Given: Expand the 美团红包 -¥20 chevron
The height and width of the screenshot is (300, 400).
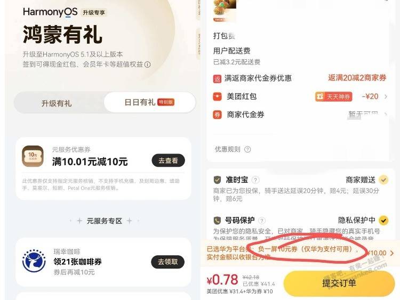Looking at the screenshot, I should [386, 96].
